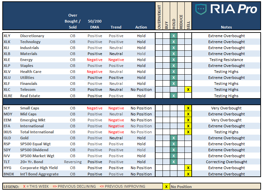Select the Very Overbought note for Small Caps

(x=226, y=108)
